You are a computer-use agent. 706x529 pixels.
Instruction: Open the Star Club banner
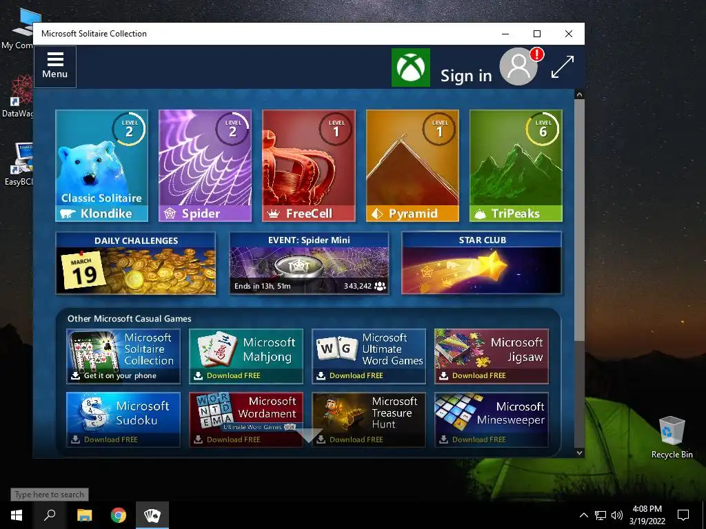482,263
